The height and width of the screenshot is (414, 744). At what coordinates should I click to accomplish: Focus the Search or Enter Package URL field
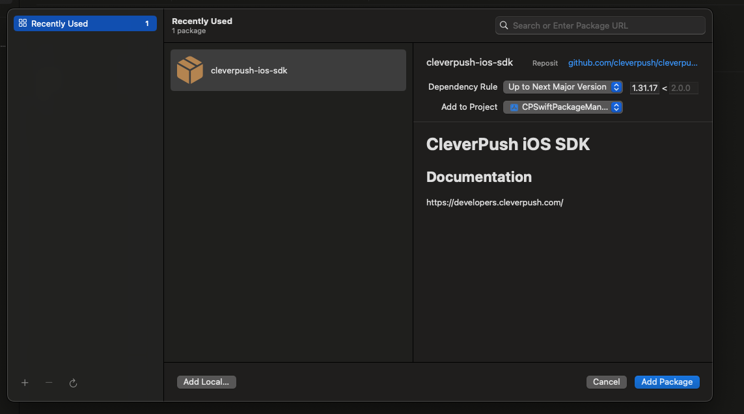pos(600,25)
